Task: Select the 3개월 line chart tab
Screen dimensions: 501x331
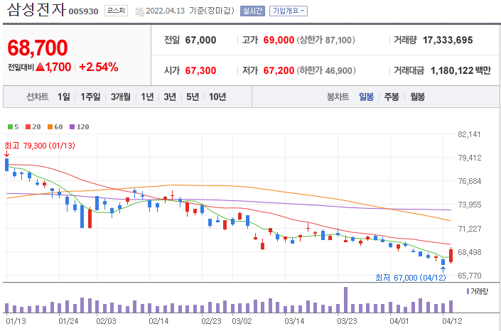Action: (121, 97)
